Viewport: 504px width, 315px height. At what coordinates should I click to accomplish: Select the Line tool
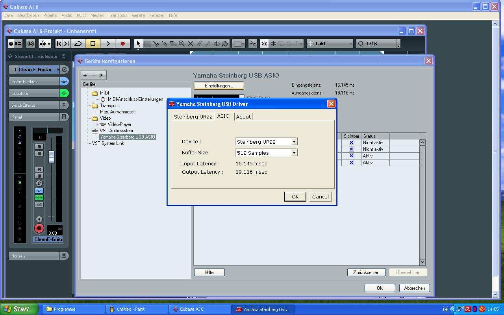(208, 44)
